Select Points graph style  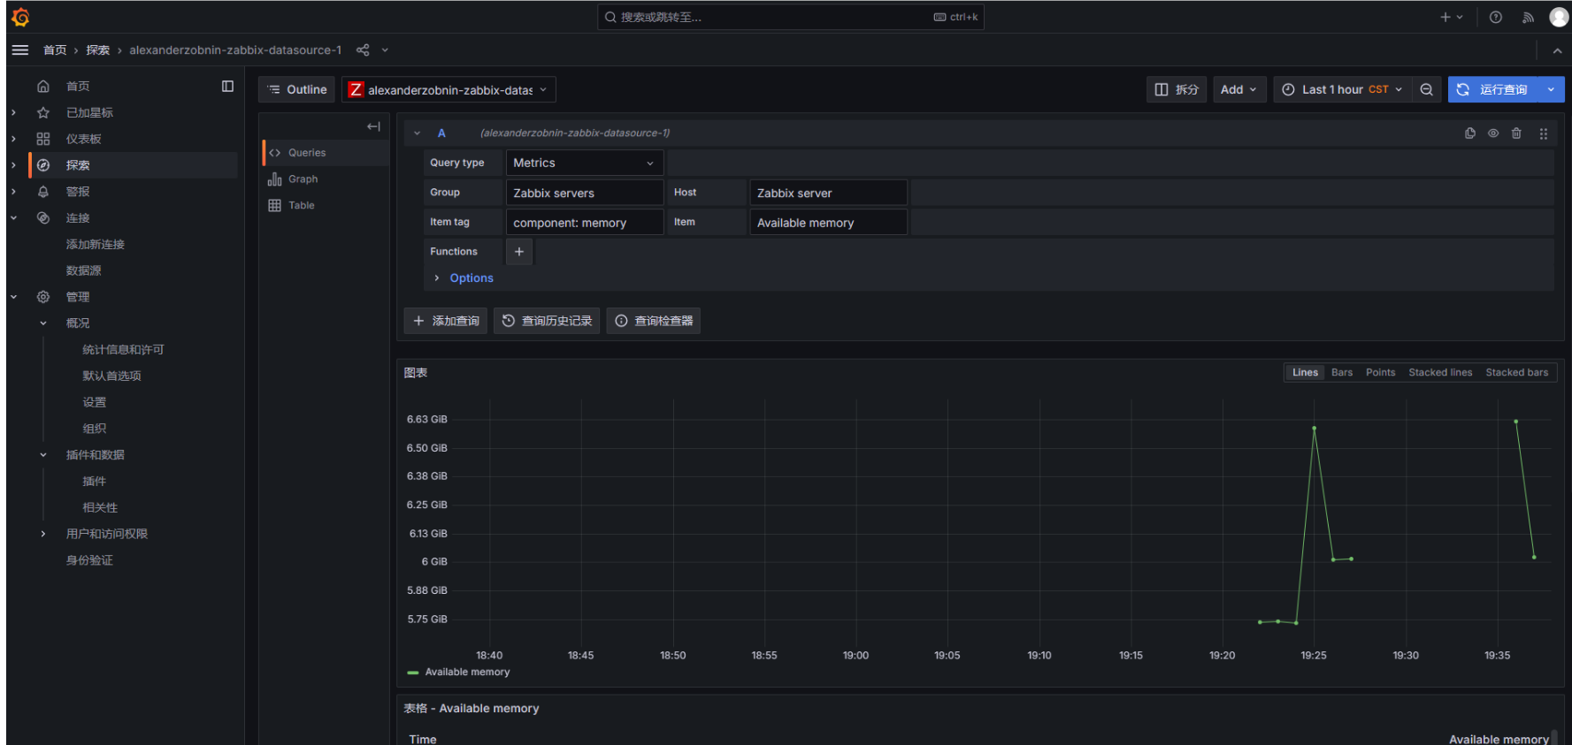[1380, 373]
